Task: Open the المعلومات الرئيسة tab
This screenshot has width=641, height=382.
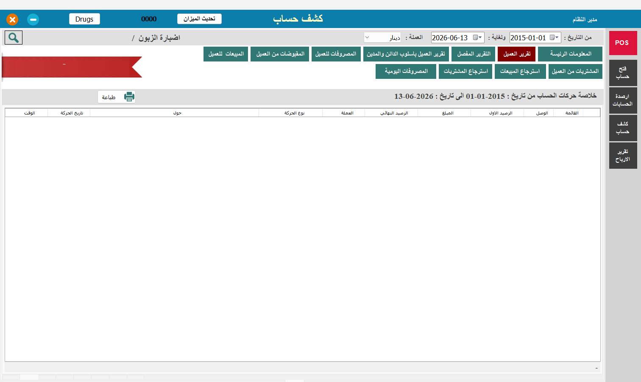Action: 570,54
